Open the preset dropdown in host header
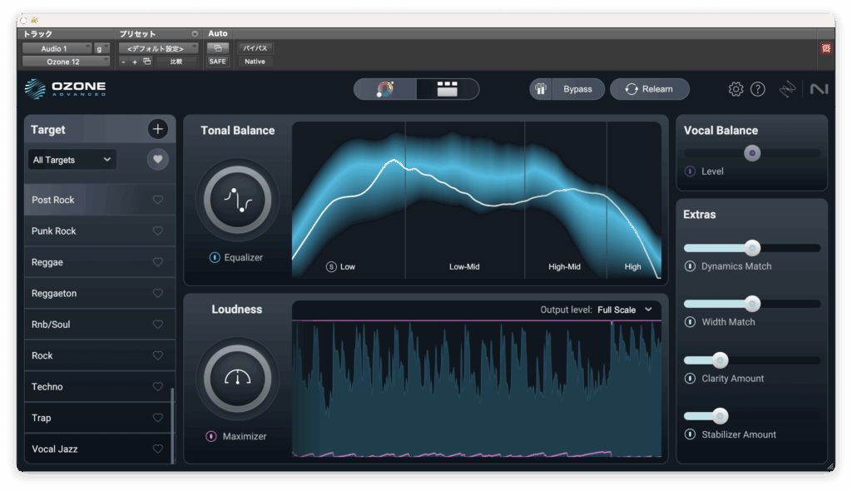The width and height of the screenshot is (852, 491). (x=158, y=48)
